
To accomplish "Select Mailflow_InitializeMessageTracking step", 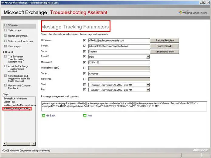I will coord(19,105).
